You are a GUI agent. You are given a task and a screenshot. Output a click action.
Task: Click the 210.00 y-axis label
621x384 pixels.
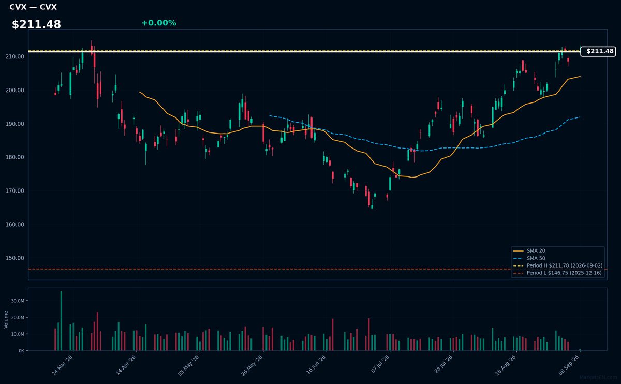16,56
